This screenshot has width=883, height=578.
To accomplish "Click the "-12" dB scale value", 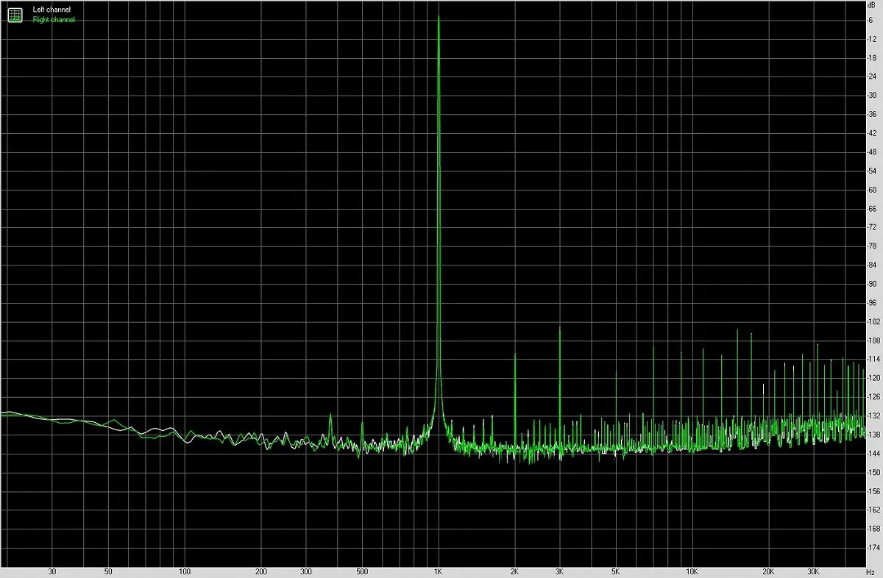I will pyautogui.click(x=872, y=39).
